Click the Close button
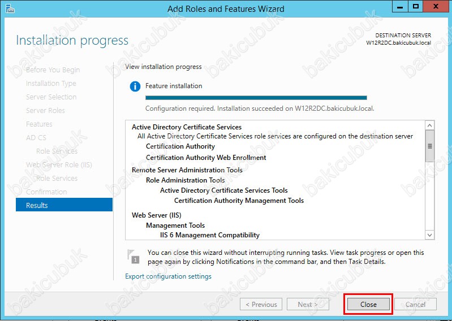This screenshot has height=321, width=452. point(368,304)
